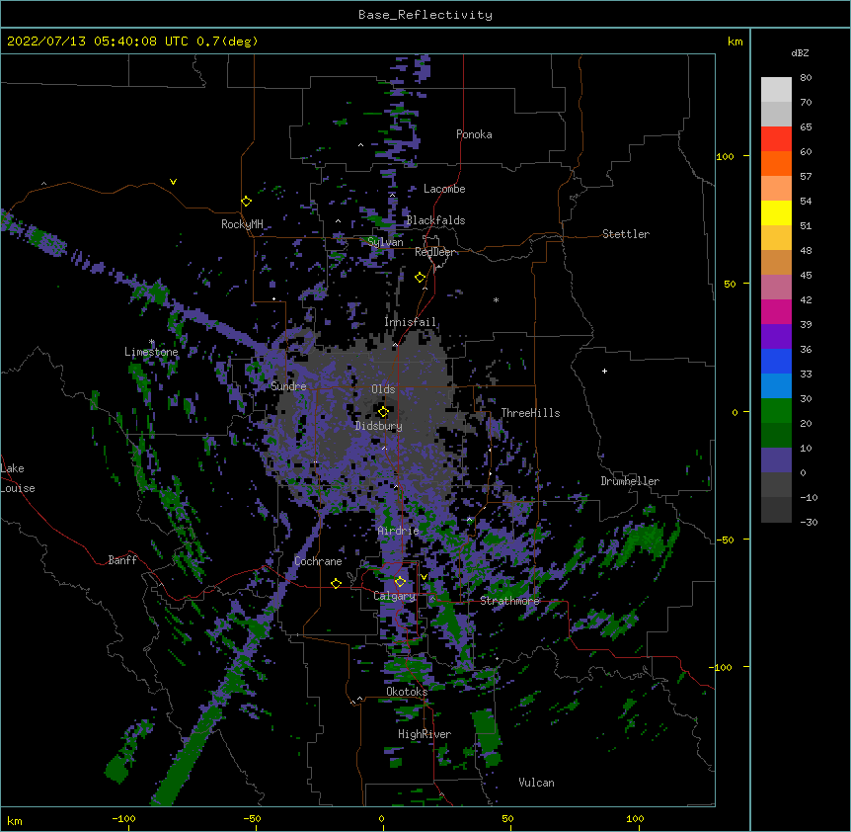Viewport: 851px width, 832px height.
Task: Click the Olds town label
Action: [x=383, y=389]
